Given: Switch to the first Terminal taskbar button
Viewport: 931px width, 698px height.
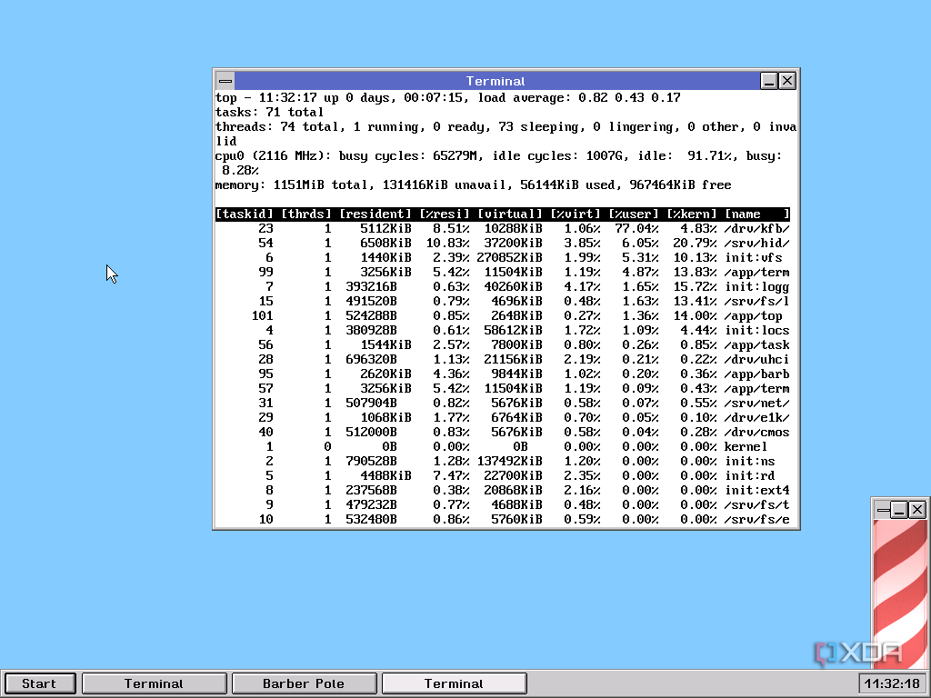Looking at the screenshot, I should [154, 683].
